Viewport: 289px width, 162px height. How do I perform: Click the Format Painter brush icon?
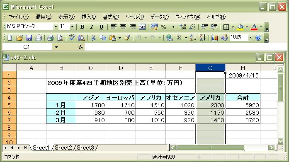pyautogui.click(x=127, y=38)
